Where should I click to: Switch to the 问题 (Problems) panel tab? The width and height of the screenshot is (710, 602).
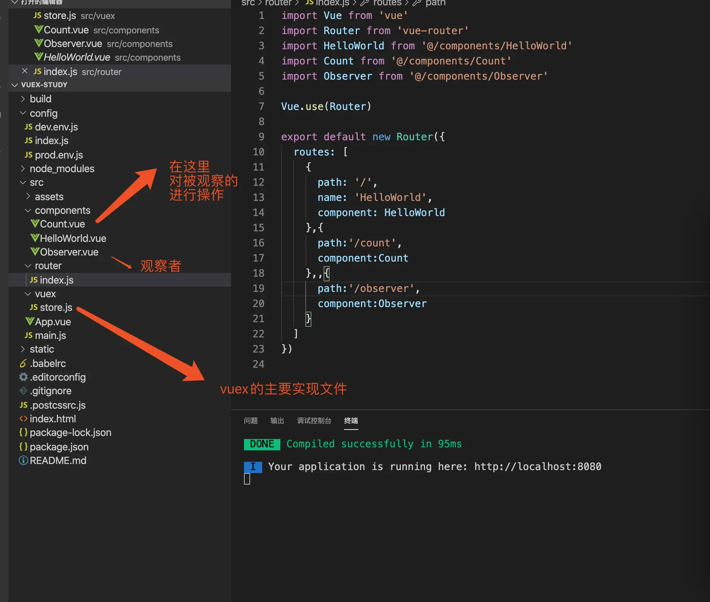coord(251,421)
